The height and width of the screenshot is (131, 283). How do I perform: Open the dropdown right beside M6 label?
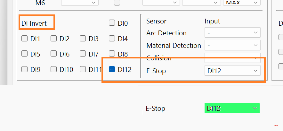[79, 3]
